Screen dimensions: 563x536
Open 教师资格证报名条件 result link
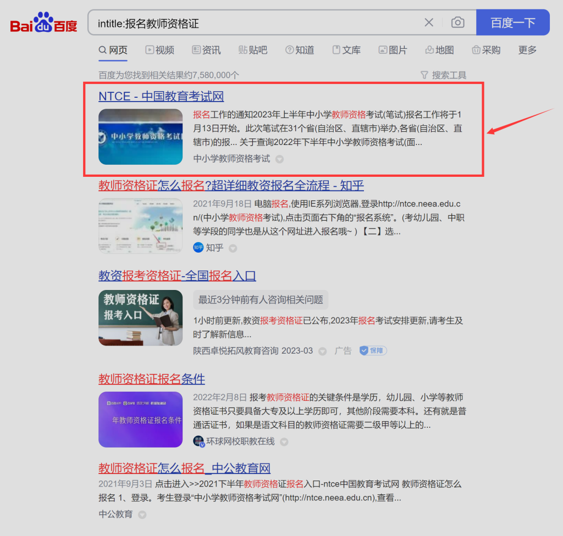152,378
